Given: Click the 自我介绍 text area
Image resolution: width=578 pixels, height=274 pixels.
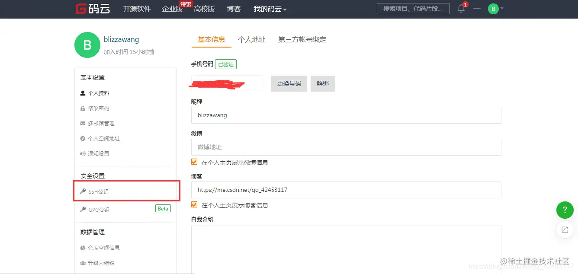Looking at the screenshot, I should pyautogui.click(x=346, y=249).
